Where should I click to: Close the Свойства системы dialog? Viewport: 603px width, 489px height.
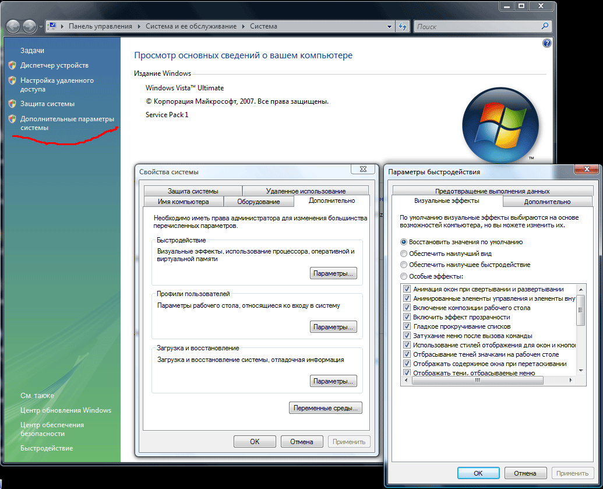[x=363, y=169]
